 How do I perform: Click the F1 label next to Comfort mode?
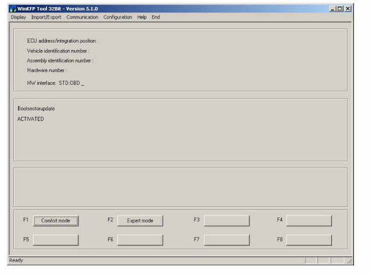26,220
